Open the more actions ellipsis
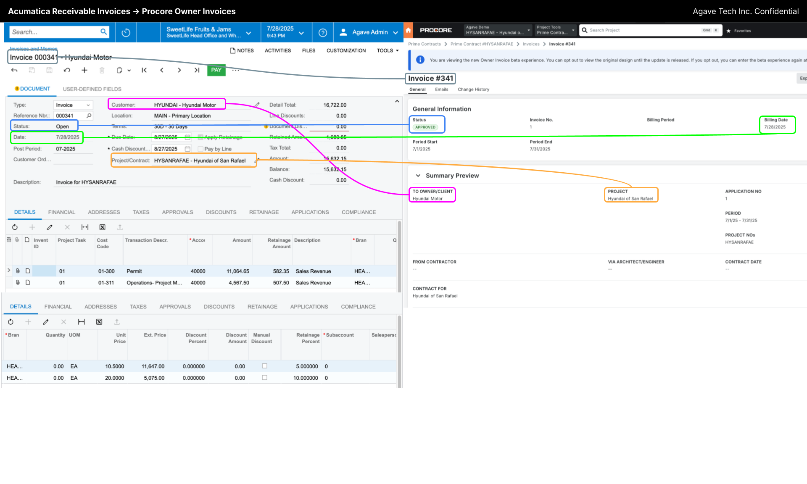Screen dimensions: 807x484 [235, 70]
